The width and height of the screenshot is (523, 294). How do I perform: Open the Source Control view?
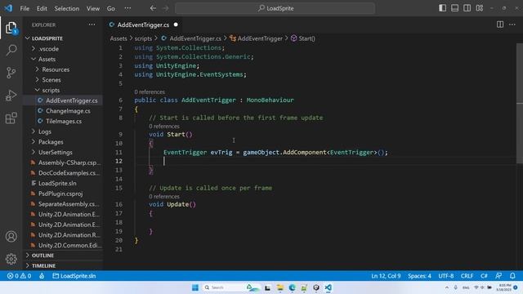11,73
